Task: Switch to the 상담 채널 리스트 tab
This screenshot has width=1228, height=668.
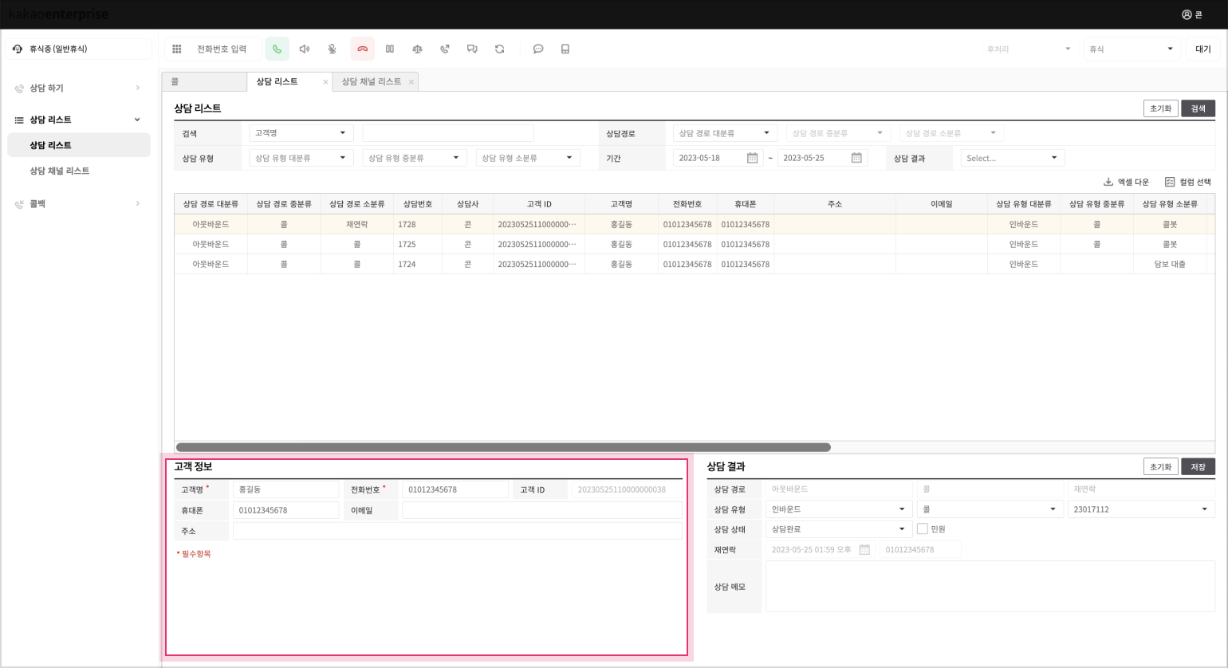Action: click(372, 81)
